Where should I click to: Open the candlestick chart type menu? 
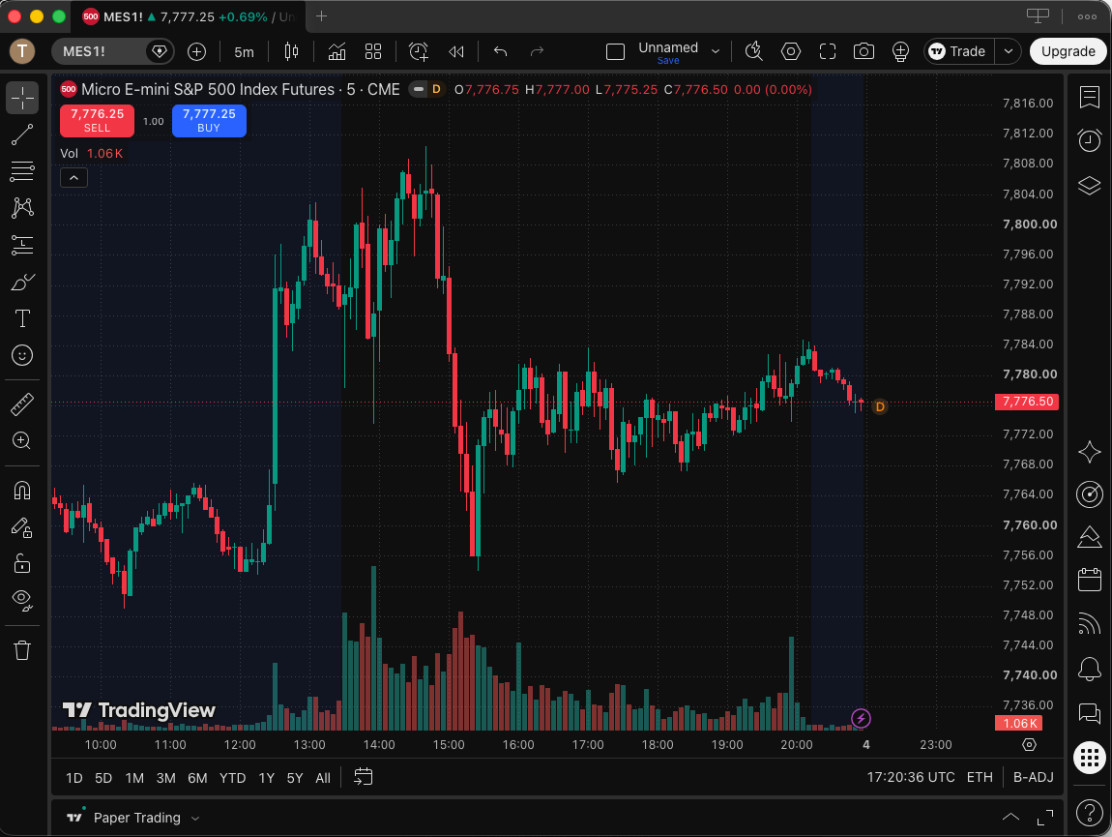[x=291, y=51]
